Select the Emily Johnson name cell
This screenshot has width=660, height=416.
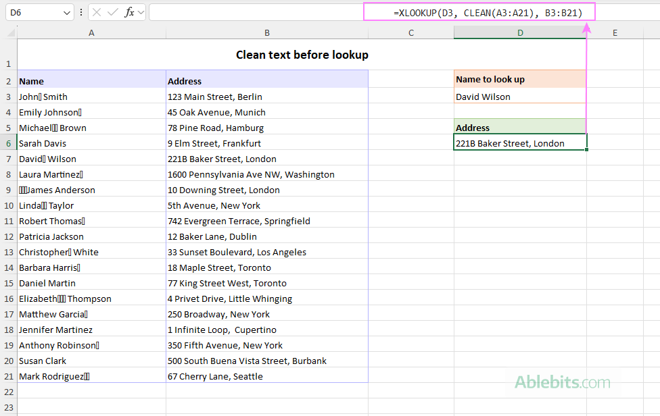tap(91, 112)
